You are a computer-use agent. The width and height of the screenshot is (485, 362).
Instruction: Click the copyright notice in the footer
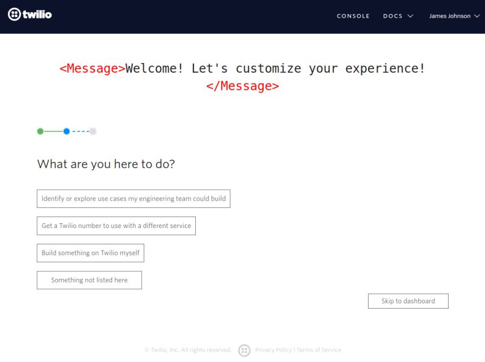pos(188,349)
